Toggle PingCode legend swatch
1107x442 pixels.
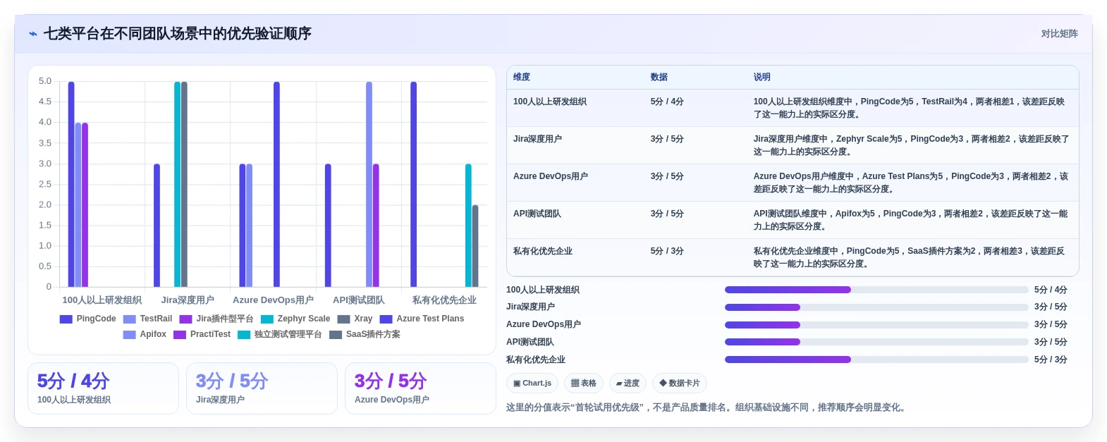[x=66, y=319]
